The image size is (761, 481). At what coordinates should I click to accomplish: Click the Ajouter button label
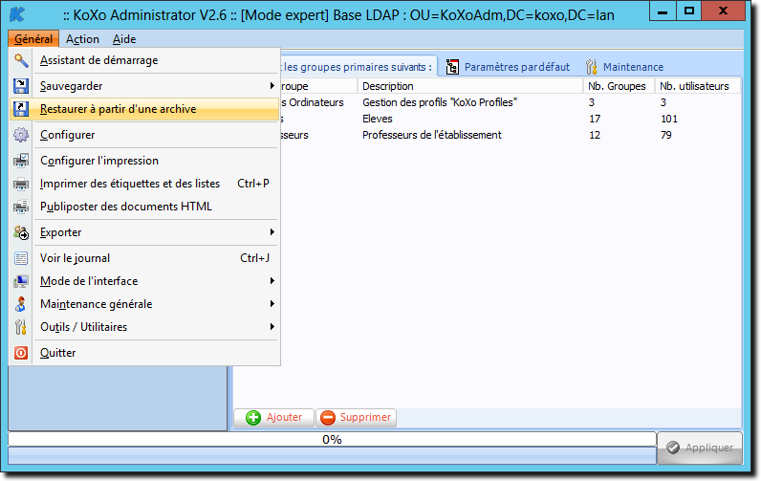284,417
